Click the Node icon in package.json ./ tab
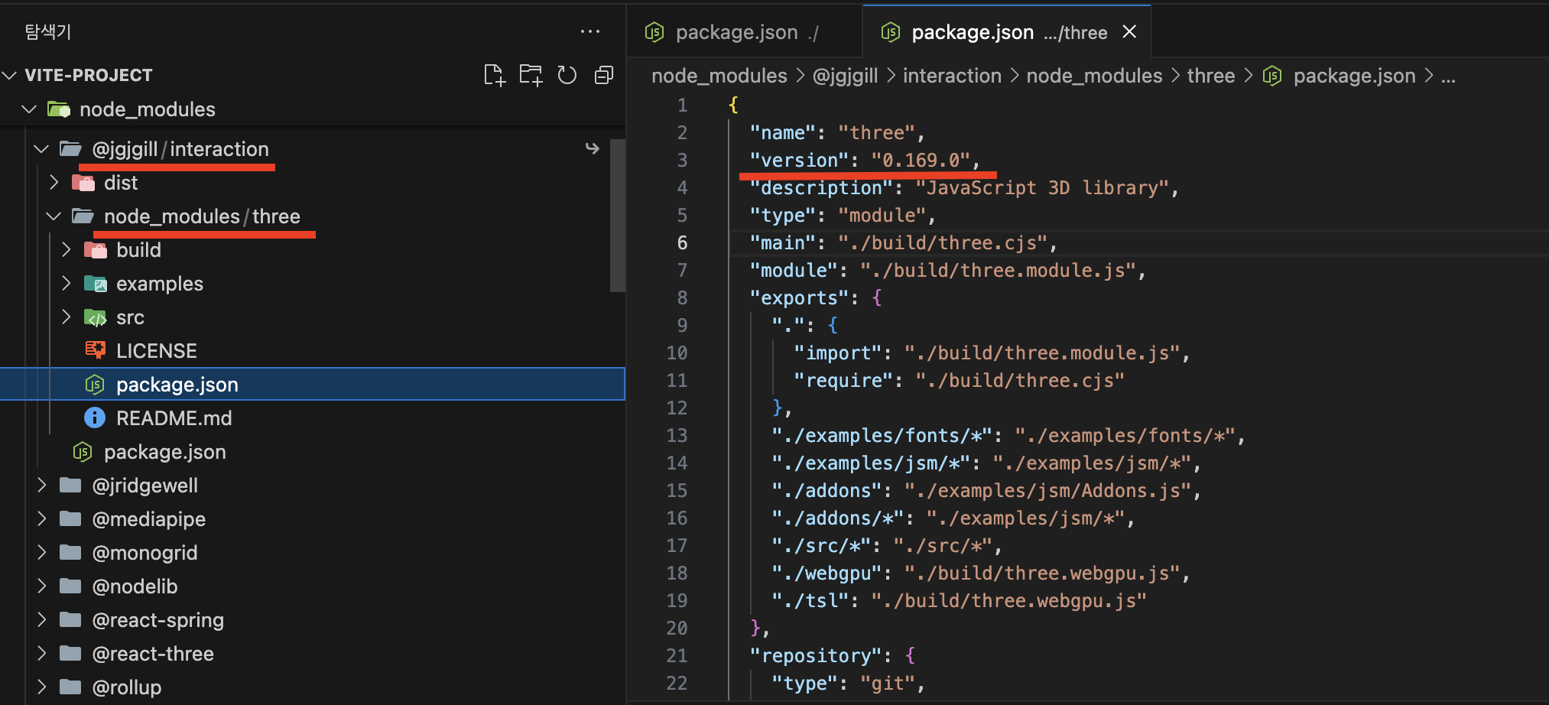The height and width of the screenshot is (705, 1549). click(x=654, y=32)
